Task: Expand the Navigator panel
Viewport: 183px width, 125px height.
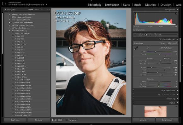Action: 5,9
